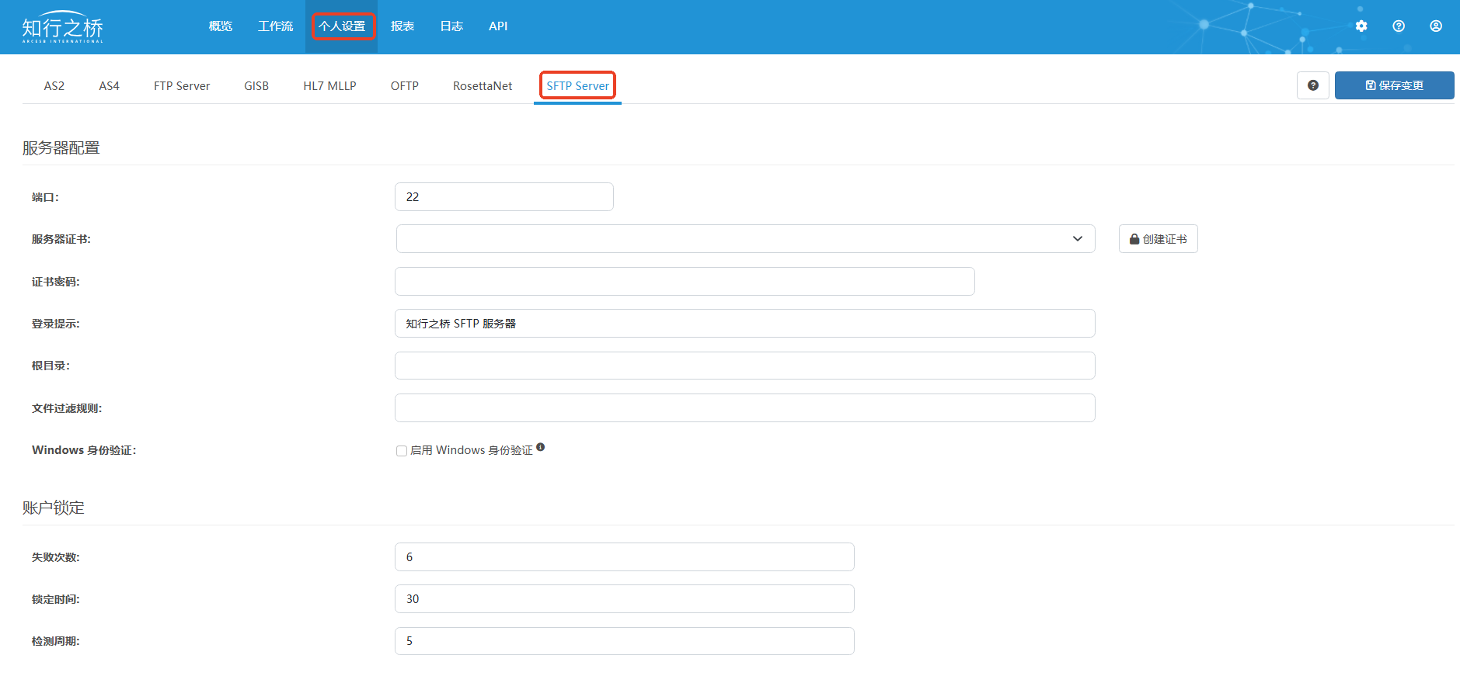Switch to the GISB tab
Screen dimensions: 1460x683
(x=256, y=86)
